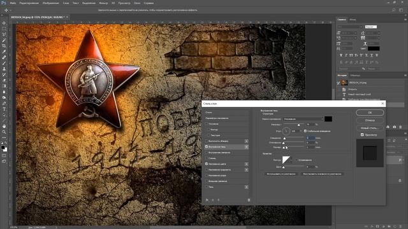
Task: Click the Photoshop Ps logo icon
Action: 4,3
